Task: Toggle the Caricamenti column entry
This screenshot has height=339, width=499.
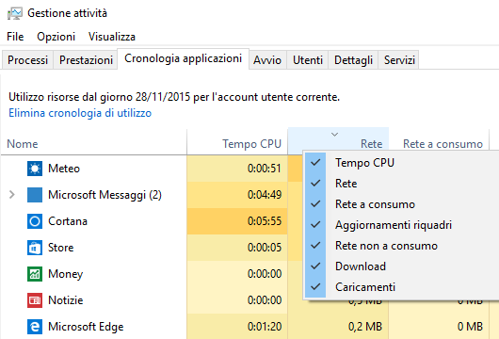Action: pyautogui.click(x=402, y=287)
